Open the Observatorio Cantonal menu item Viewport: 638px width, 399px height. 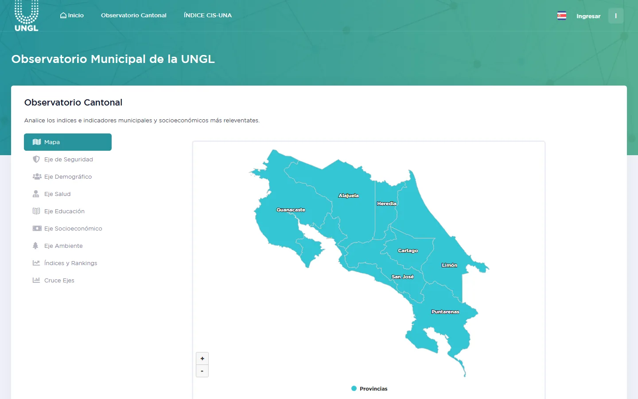click(134, 16)
